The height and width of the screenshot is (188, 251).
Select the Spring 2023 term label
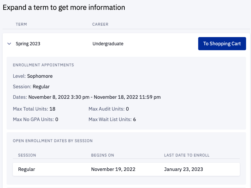[28, 44]
